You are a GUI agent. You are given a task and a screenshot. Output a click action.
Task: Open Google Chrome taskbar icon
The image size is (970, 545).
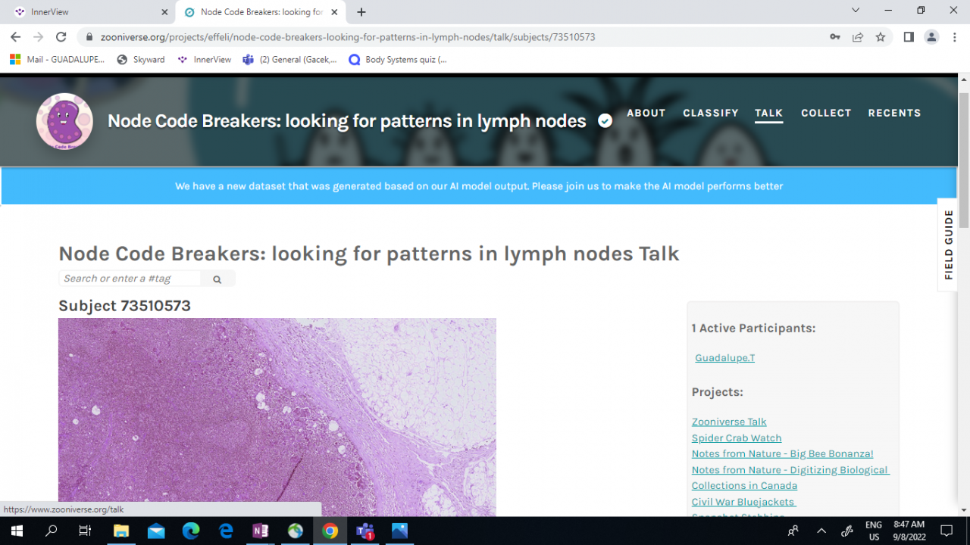(330, 531)
